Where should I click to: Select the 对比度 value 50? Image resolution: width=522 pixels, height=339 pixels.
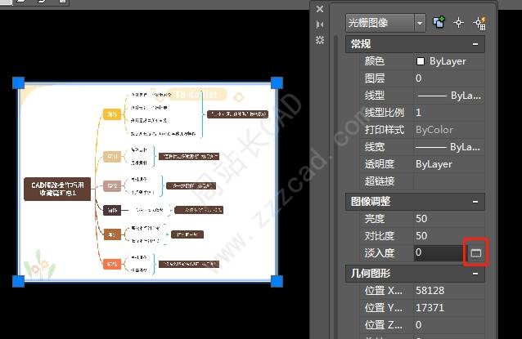[421, 235]
